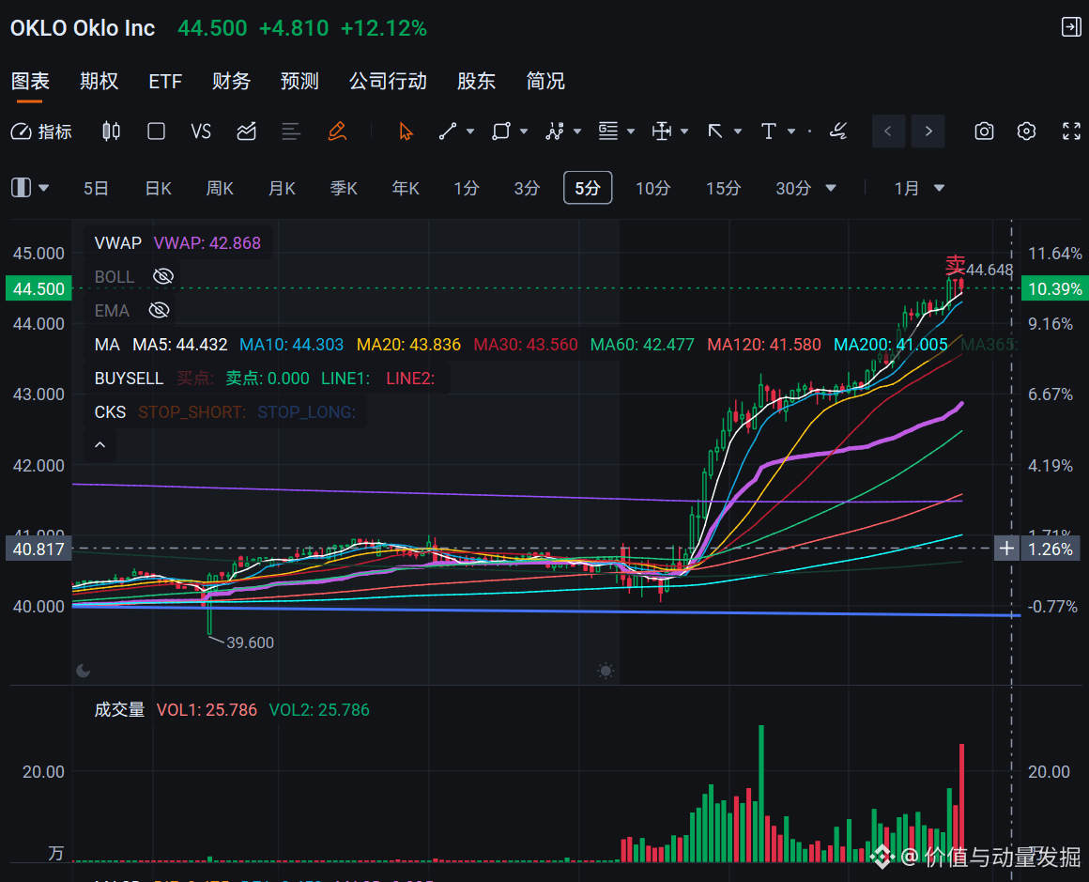Select the 周K timeframe

[221, 189]
